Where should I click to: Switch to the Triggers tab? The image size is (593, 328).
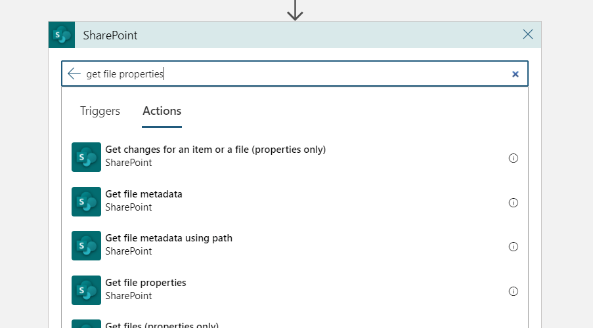[x=100, y=111]
